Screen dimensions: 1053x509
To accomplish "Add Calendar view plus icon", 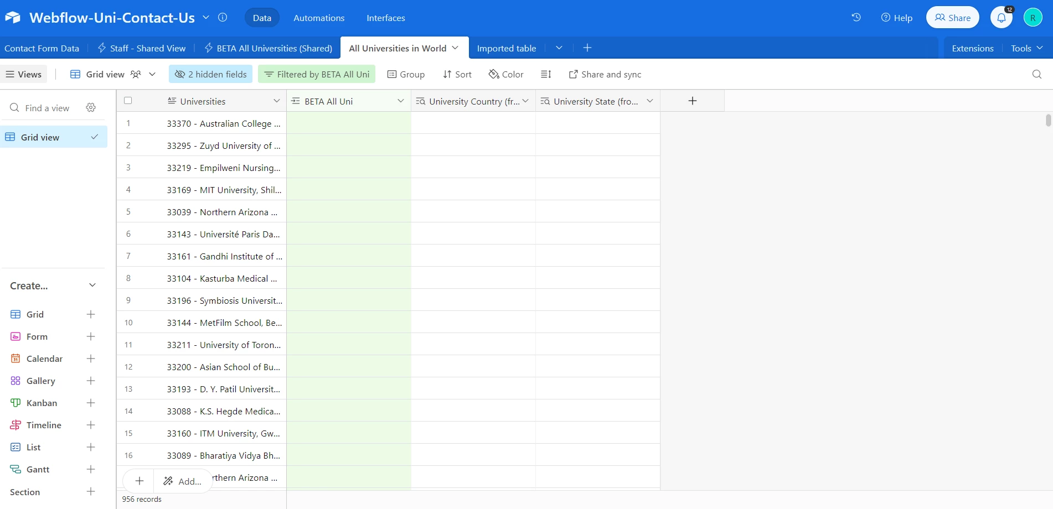I will tap(91, 359).
